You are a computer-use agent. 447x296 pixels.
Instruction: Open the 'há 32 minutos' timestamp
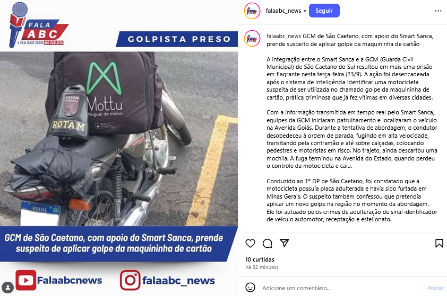262,267
